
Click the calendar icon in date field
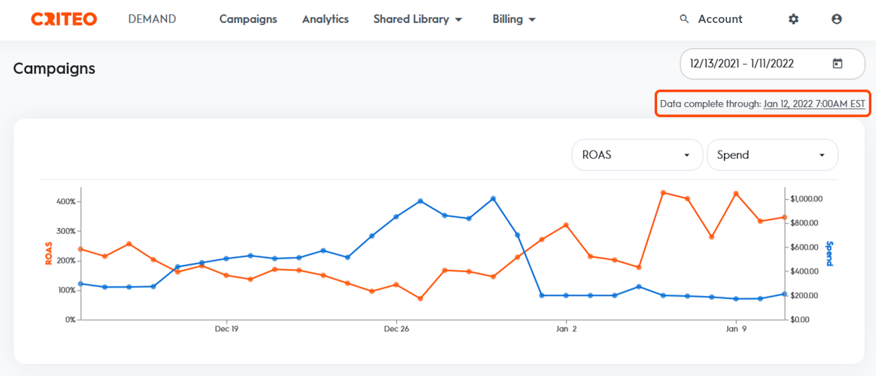837,64
